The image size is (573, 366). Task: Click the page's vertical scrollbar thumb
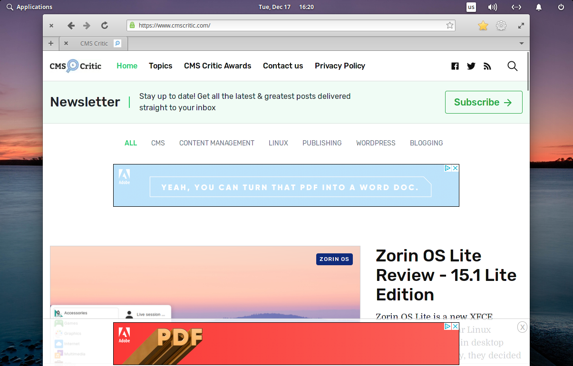528,70
